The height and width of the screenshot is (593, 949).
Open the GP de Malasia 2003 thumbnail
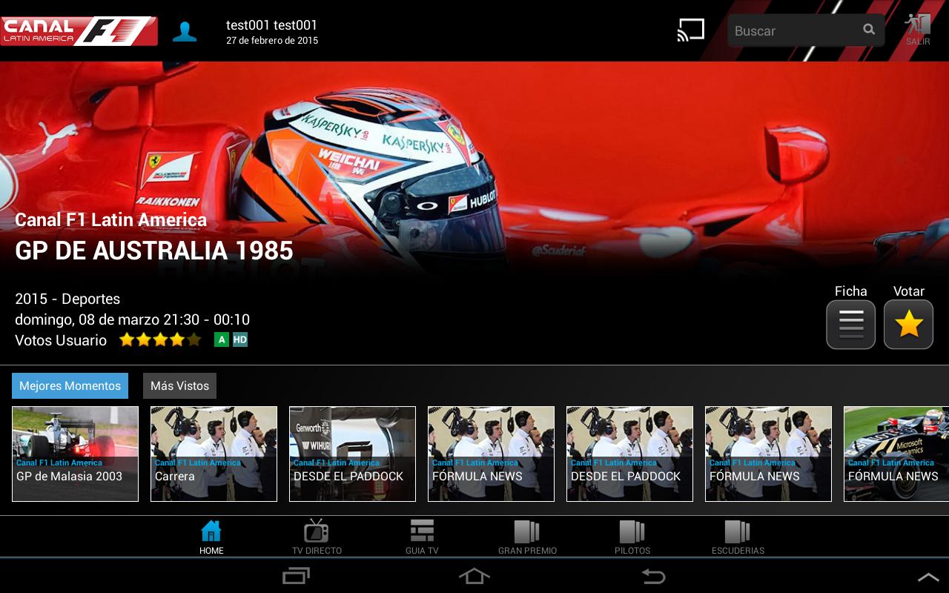(75, 454)
